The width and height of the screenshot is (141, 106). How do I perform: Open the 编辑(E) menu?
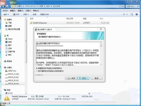coord(13,11)
